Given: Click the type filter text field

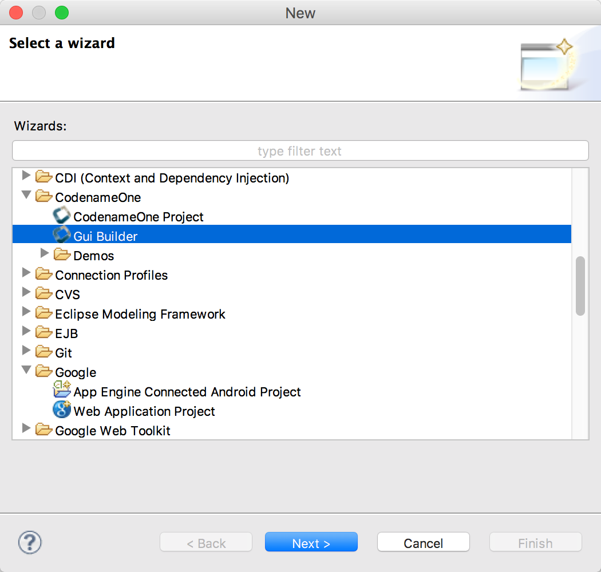Looking at the screenshot, I should point(300,150).
